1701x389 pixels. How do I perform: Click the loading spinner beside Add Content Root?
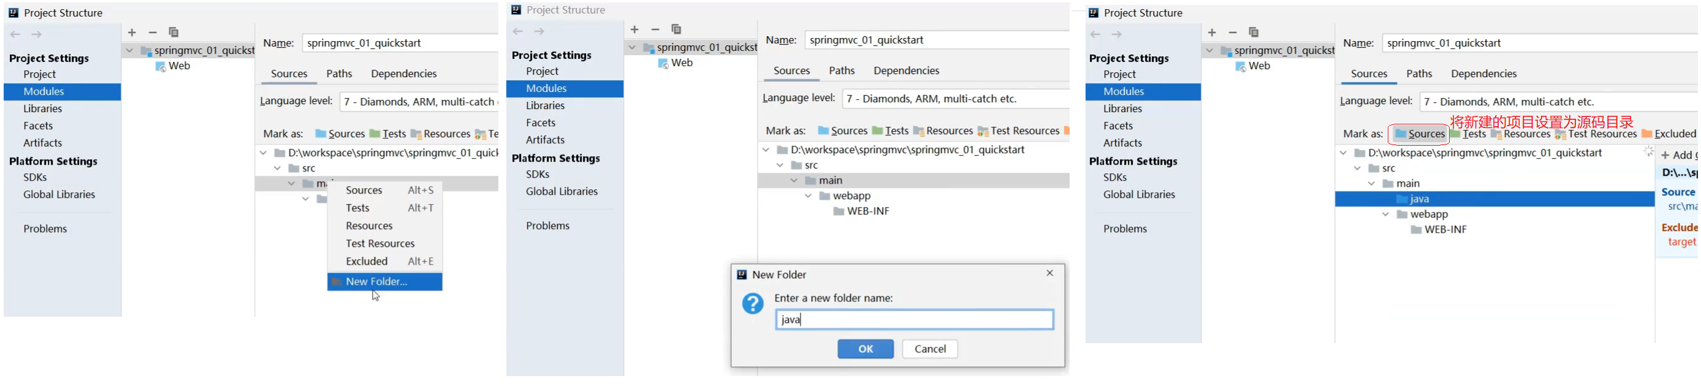pos(1648,151)
